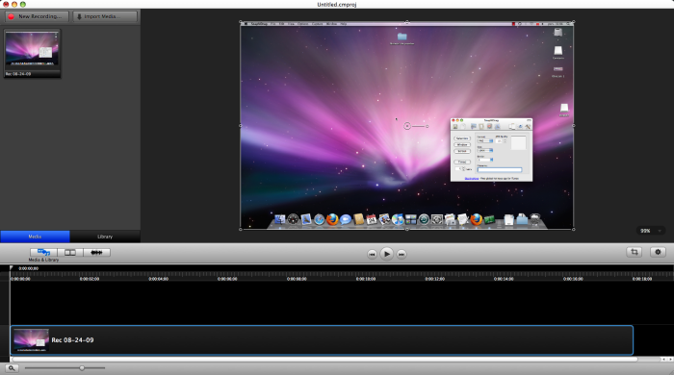Grab the canvas top-right corner handle
Screen dimensions: 674x375
574,22
